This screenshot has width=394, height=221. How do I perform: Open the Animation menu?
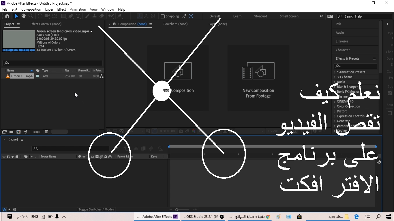click(78, 9)
